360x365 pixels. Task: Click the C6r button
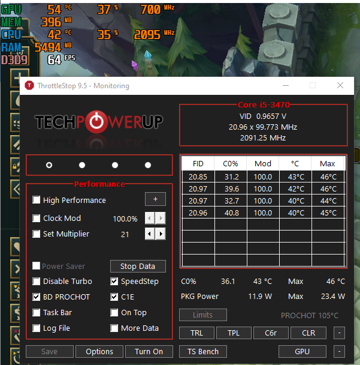point(271,333)
